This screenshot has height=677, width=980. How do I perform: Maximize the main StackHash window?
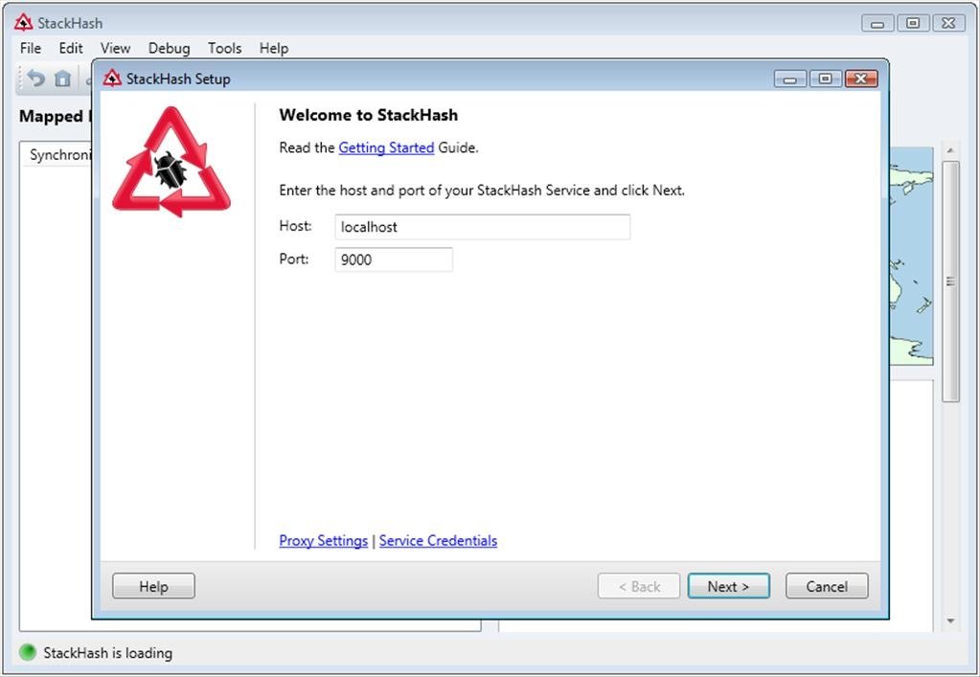pyautogui.click(x=913, y=23)
